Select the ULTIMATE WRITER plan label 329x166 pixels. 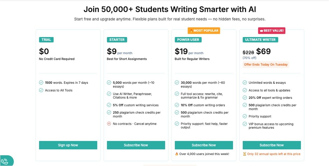point(260,40)
